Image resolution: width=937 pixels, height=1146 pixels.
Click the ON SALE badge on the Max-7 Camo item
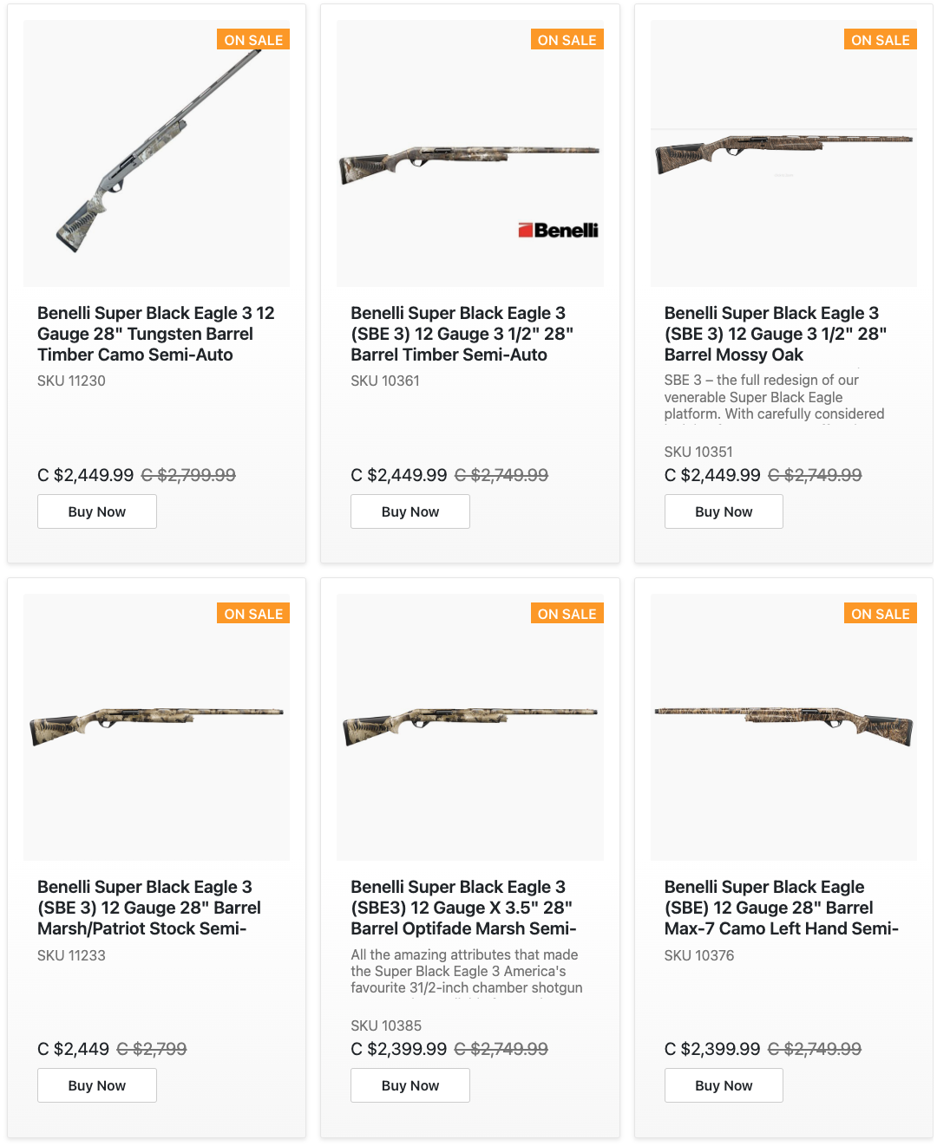coord(880,614)
